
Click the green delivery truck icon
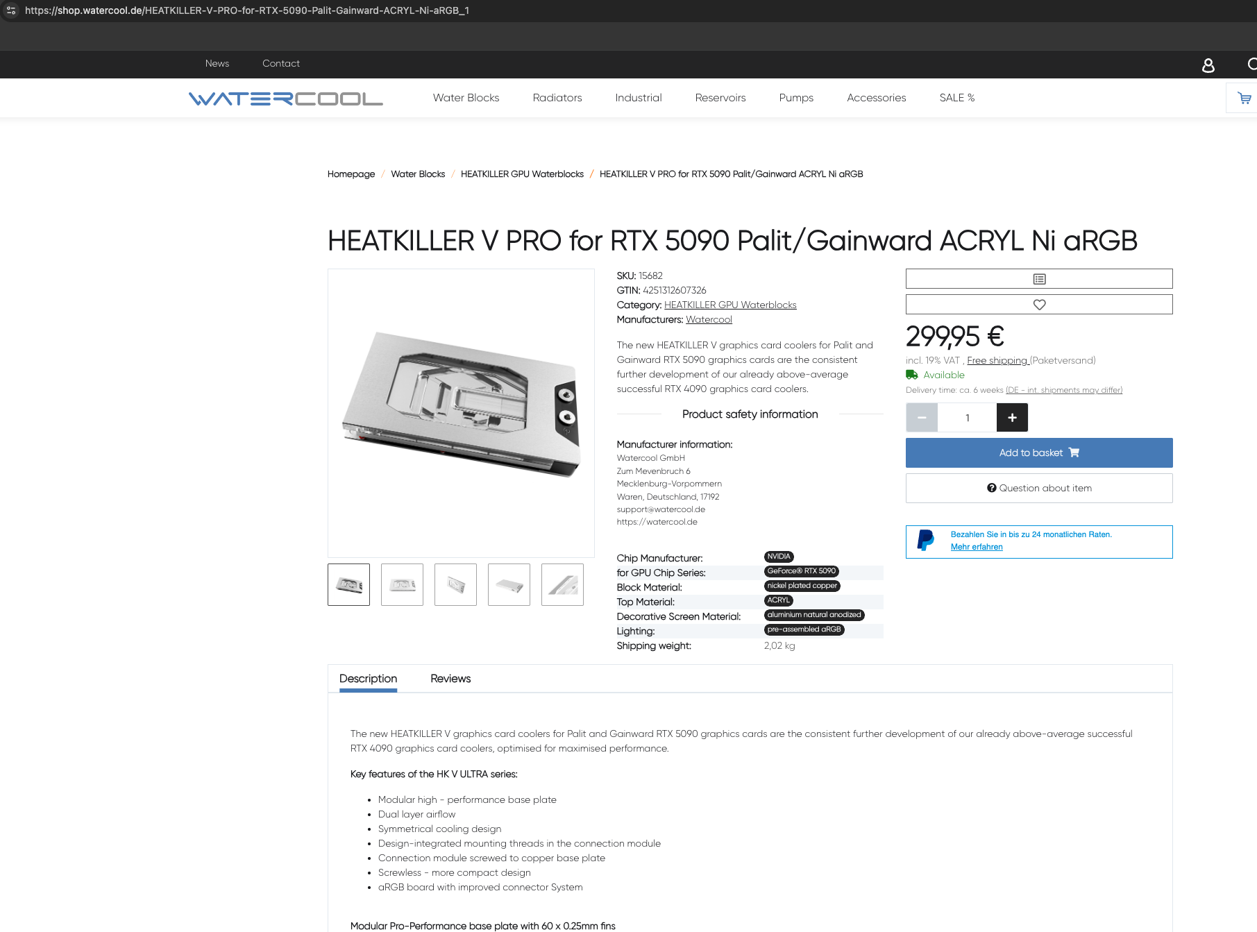(912, 375)
